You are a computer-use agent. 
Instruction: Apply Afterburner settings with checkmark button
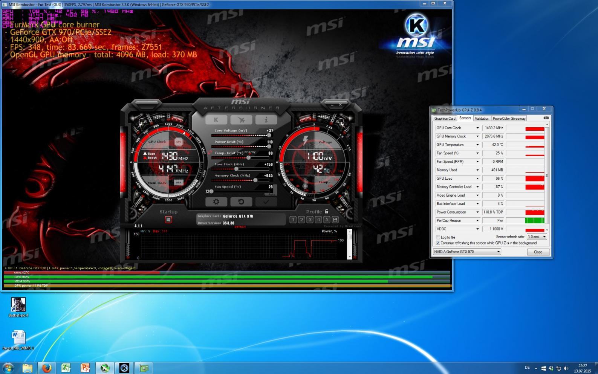266,202
